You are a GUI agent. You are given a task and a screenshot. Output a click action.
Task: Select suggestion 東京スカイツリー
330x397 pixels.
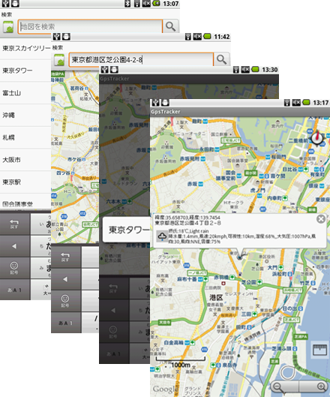pyautogui.click(x=25, y=49)
